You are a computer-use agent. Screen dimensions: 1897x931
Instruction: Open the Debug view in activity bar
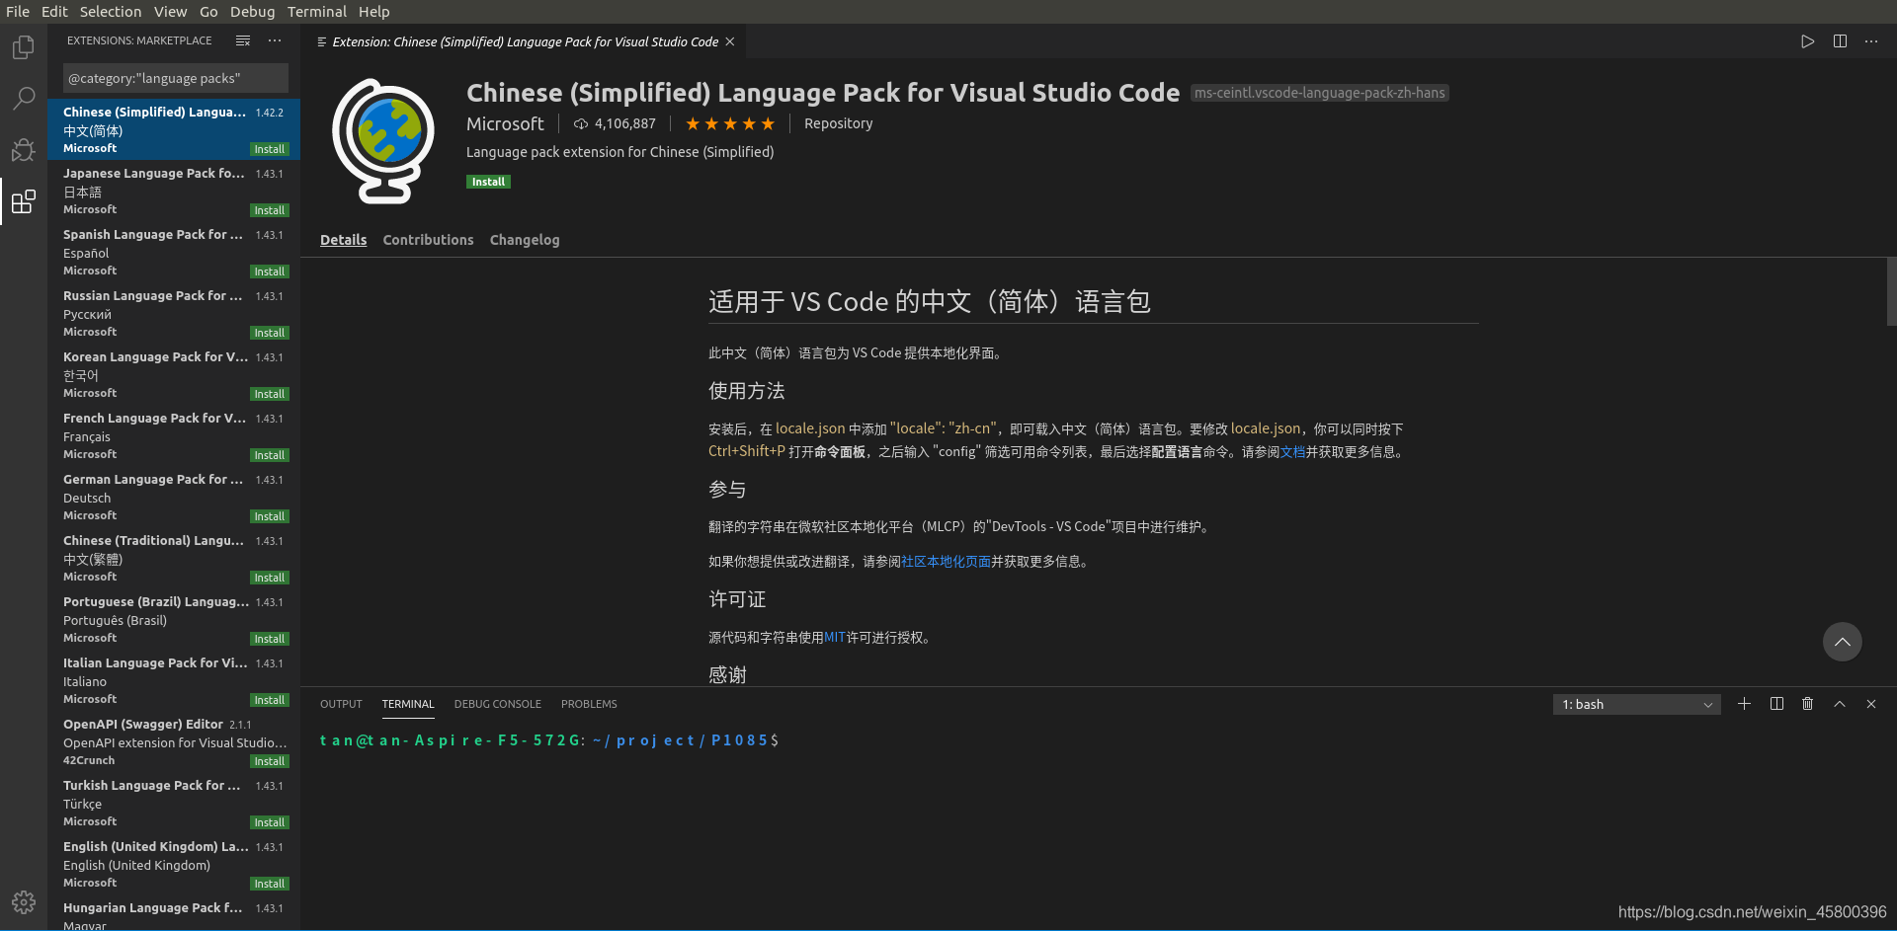[24, 150]
